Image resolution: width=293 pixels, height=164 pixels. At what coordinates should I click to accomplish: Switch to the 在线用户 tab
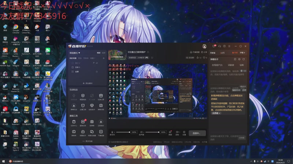(217, 65)
